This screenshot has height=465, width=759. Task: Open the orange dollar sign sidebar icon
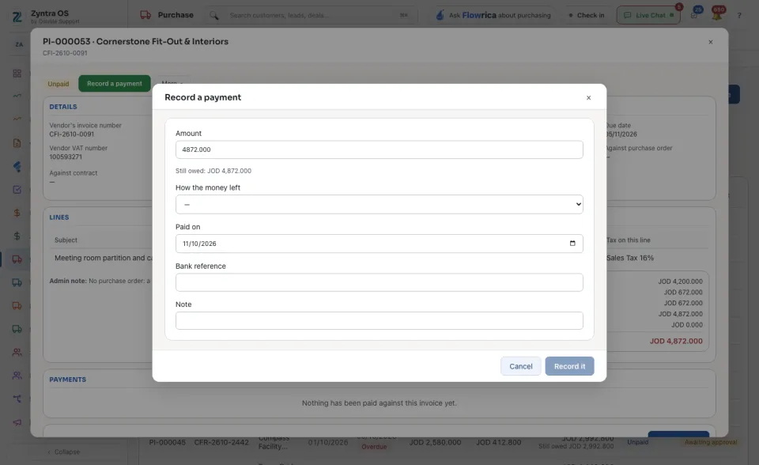(x=17, y=213)
